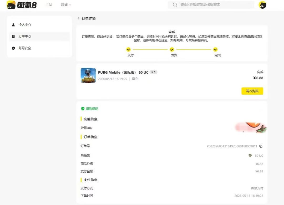Click the PUBG Mobile（国际服）60 UC title
284x205 pixels.
pyautogui.click(x=123, y=73)
